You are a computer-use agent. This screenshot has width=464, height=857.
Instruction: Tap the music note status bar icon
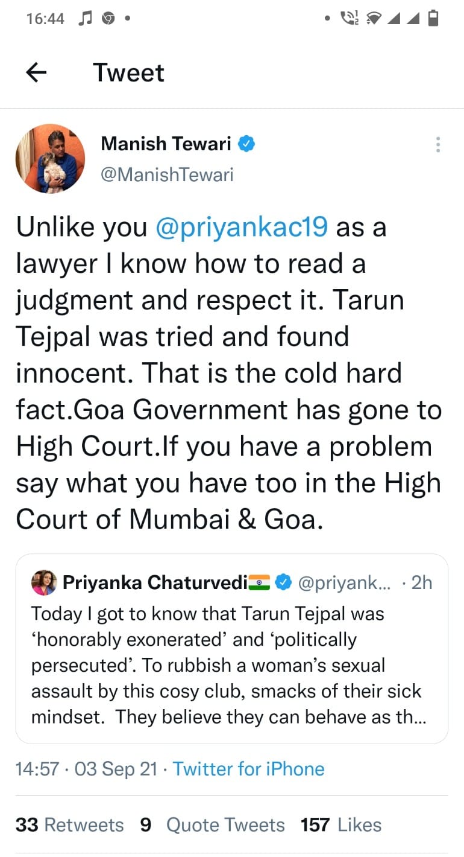(x=84, y=19)
